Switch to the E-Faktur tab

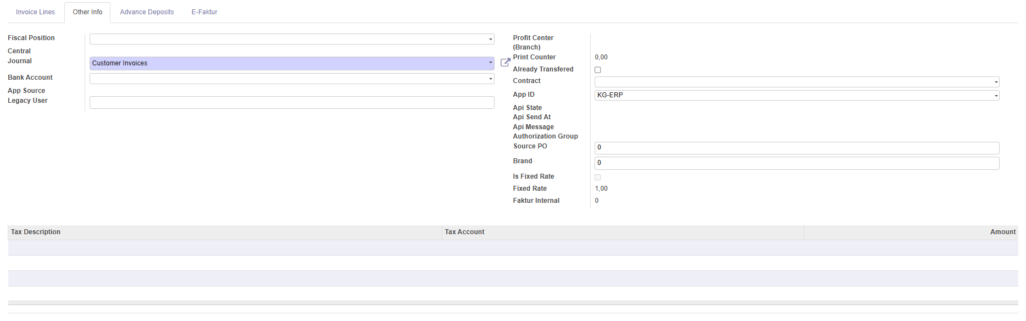tap(204, 12)
